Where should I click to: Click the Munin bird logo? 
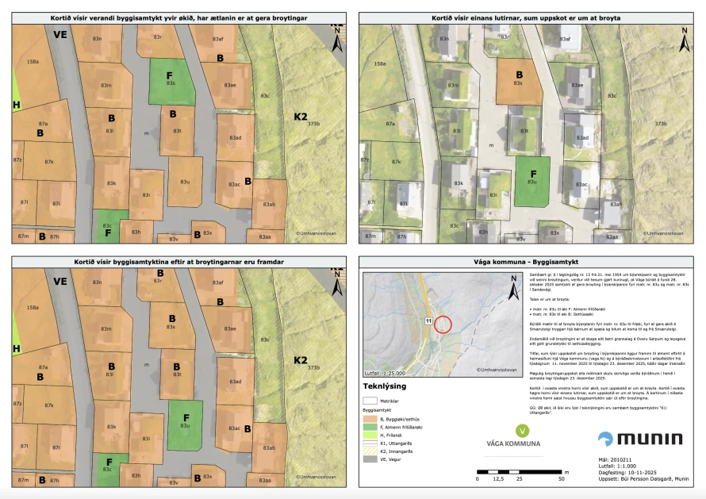(x=605, y=440)
